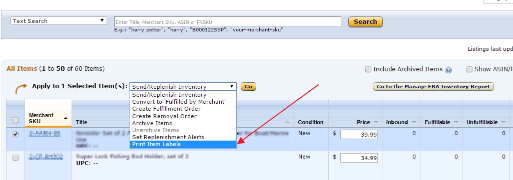Sort by Price column arrow icon
Viewport: 513px width, 180px height.
click(376, 122)
